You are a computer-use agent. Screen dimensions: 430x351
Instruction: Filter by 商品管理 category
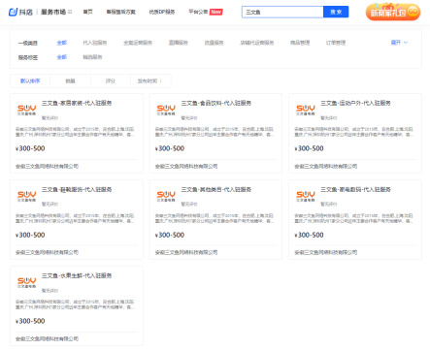tap(300, 43)
